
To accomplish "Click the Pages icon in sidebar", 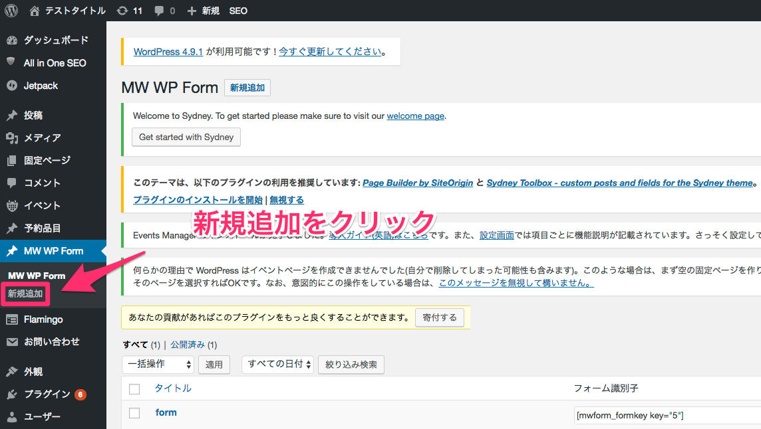I will click(x=12, y=161).
